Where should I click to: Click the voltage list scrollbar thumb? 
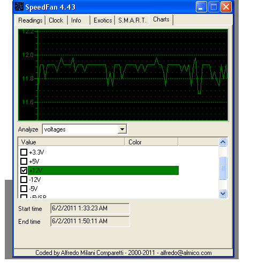click(x=223, y=168)
